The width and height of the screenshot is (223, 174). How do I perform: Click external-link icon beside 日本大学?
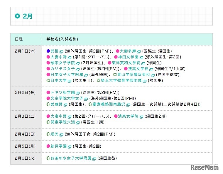point(70,81)
